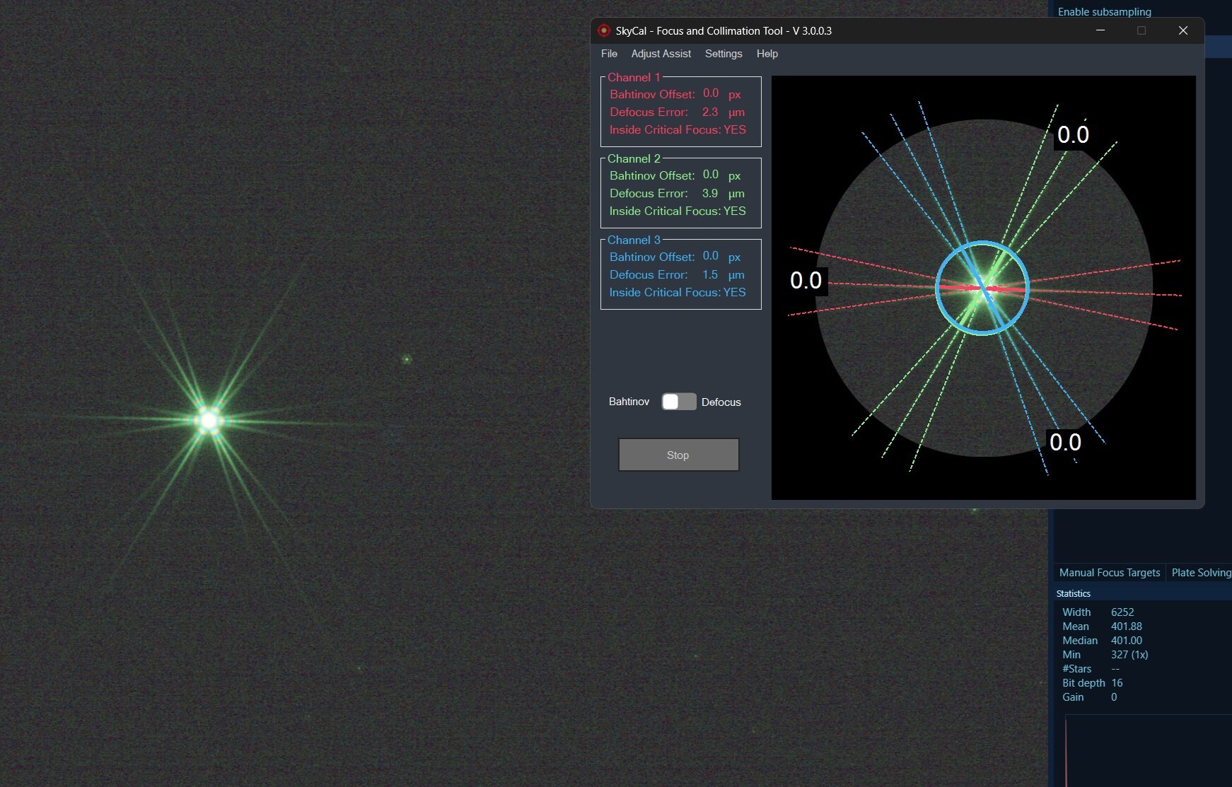Viewport: 1232px width, 787px height.
Task: Click the Enable subsampling label
Action: (1105, 12)
